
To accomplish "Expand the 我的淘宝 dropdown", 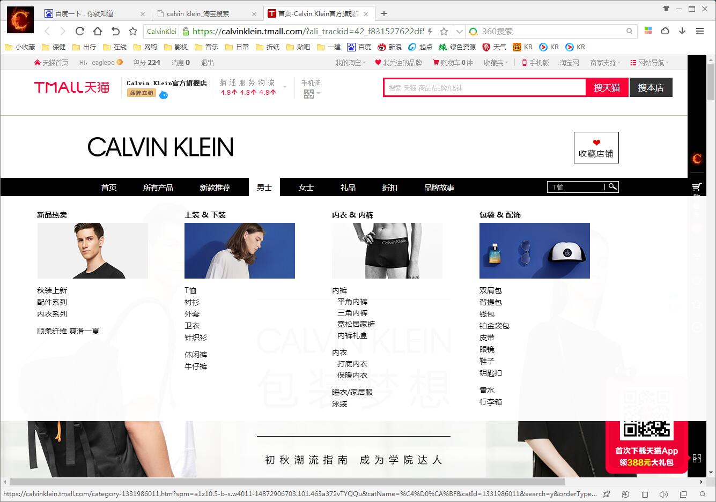I will [351, 63].
